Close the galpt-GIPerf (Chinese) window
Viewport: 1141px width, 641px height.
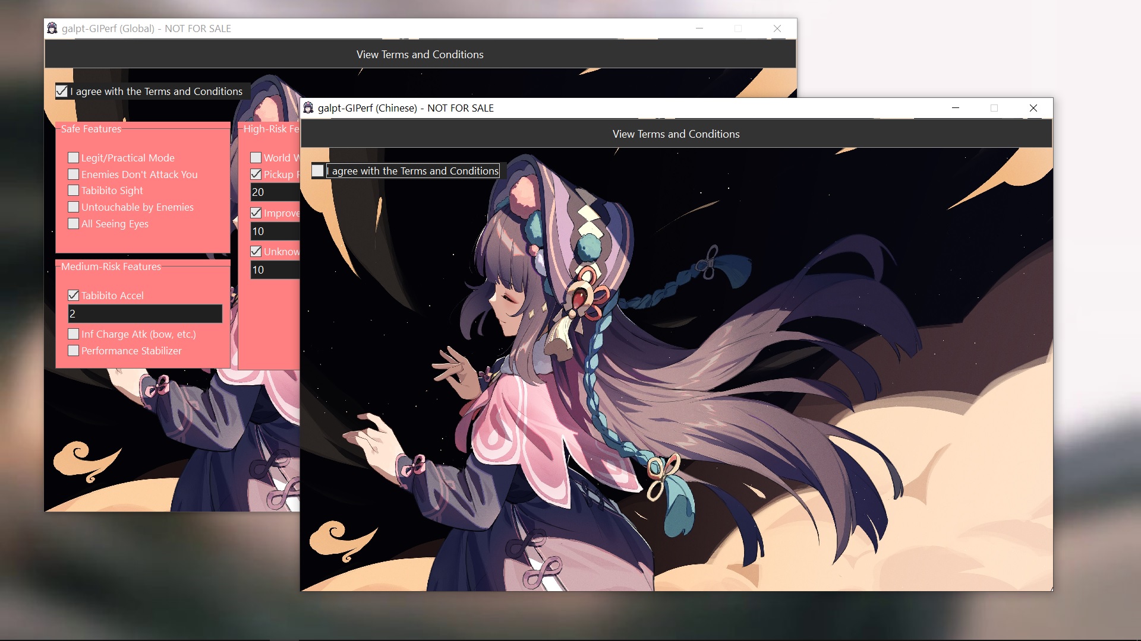click(1033, 108)
